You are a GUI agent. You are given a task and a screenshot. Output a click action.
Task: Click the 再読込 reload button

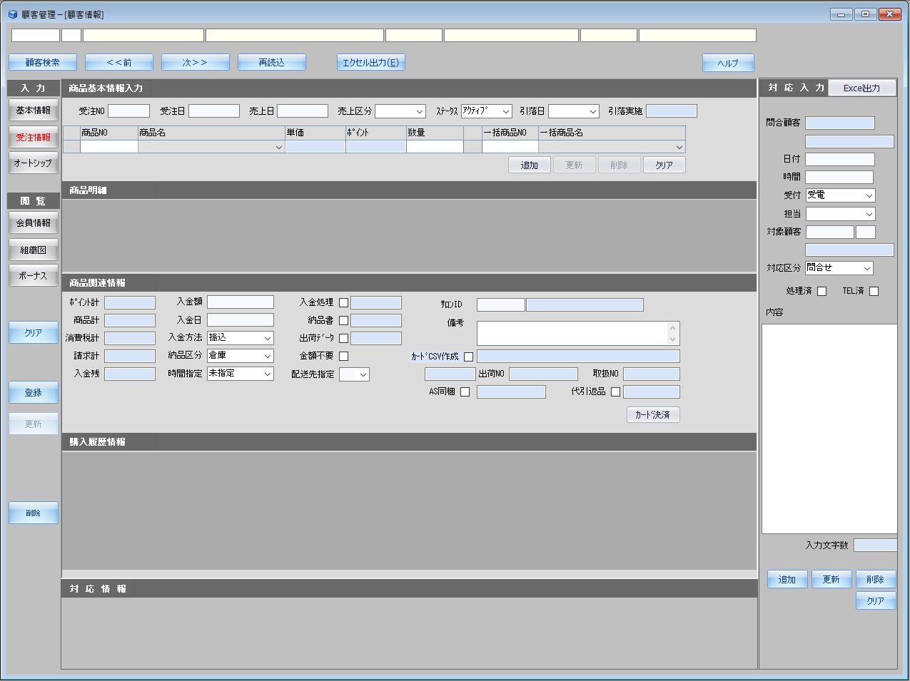point(271,63)
